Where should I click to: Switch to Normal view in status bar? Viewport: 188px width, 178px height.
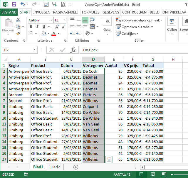tap(141, 174)
